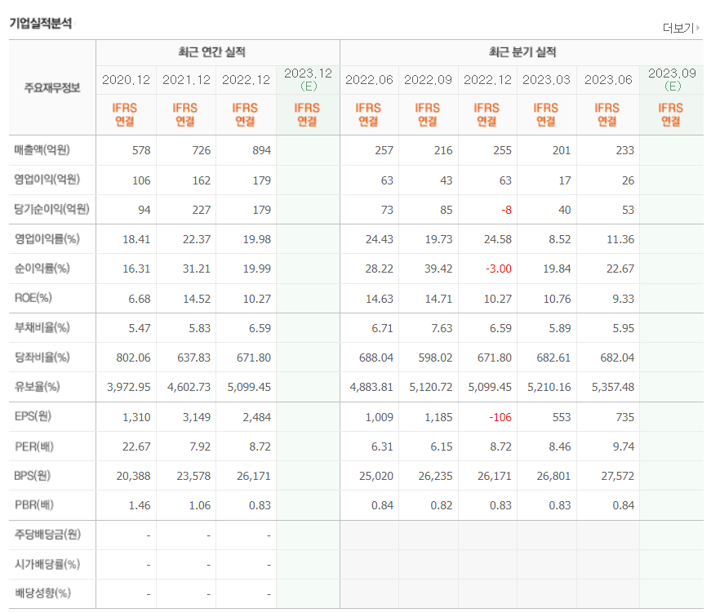Click the EPS(원) row label
This screenshot has width=711, height=613.
click(x=33, y=416)
